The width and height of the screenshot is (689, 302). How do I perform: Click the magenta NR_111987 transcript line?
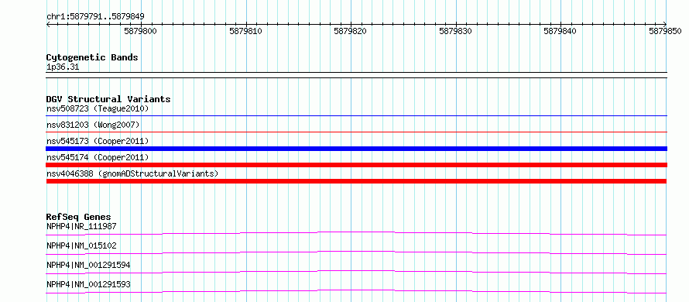click(x=356, y=233)
